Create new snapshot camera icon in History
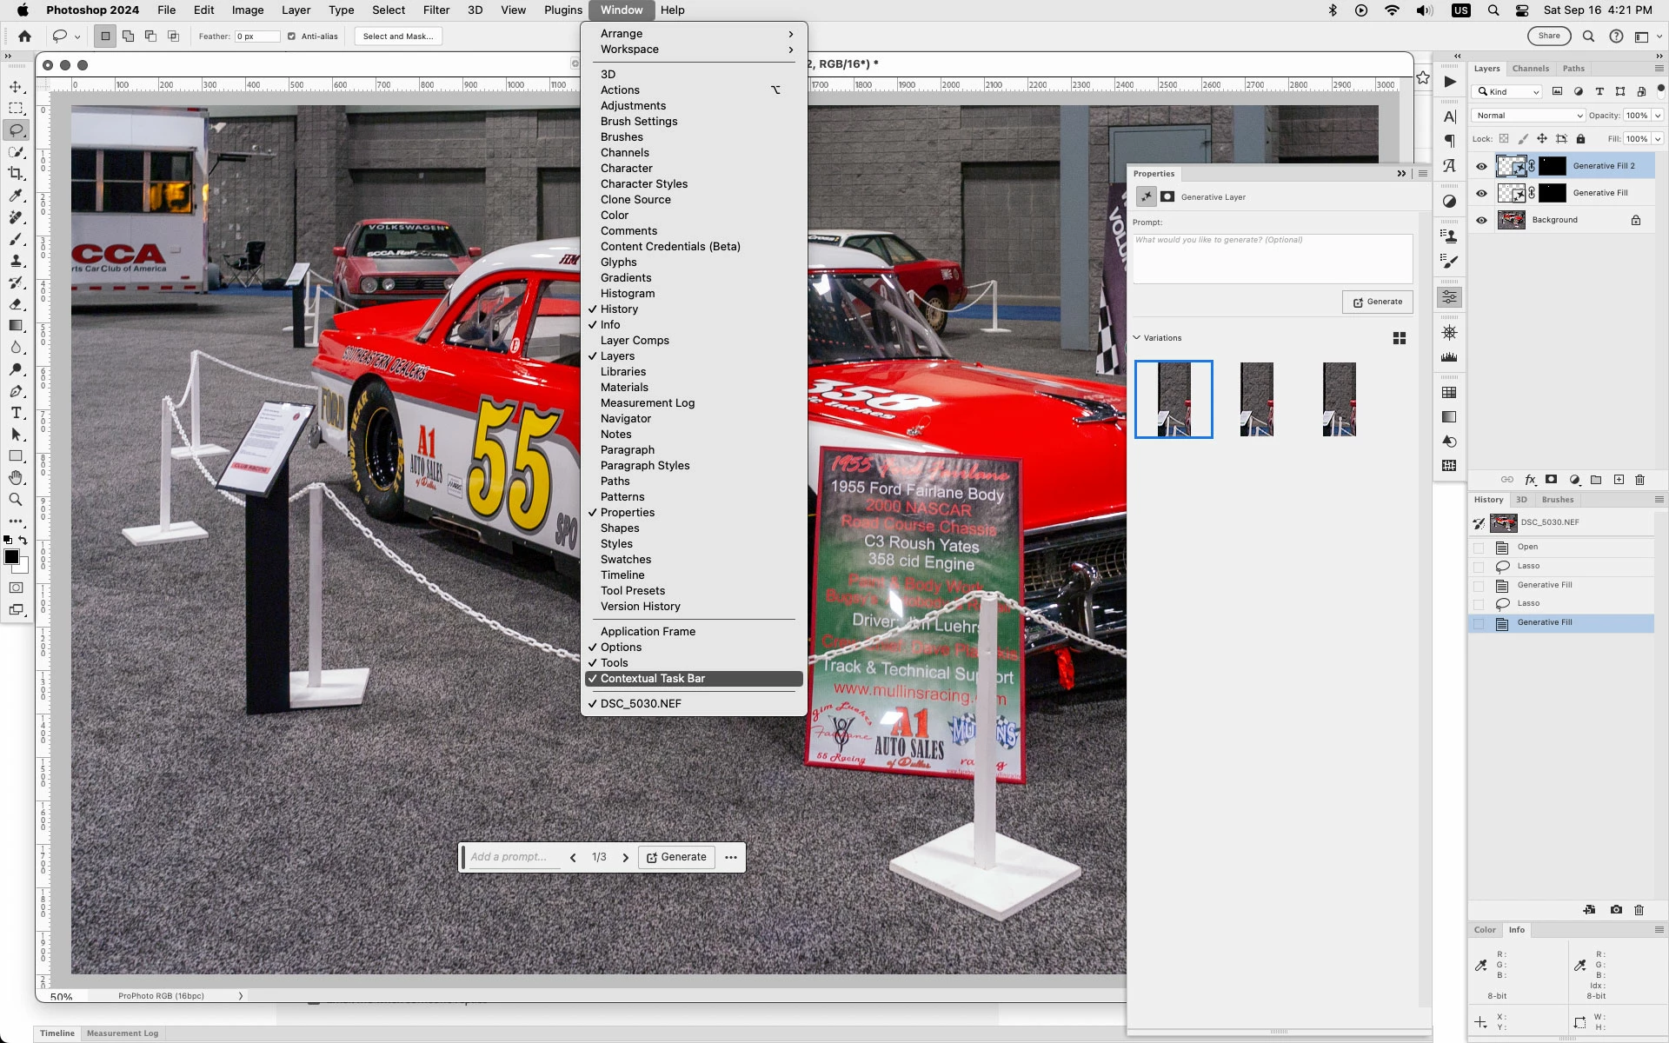1669x1043 pixels. tap(1615, 910)
